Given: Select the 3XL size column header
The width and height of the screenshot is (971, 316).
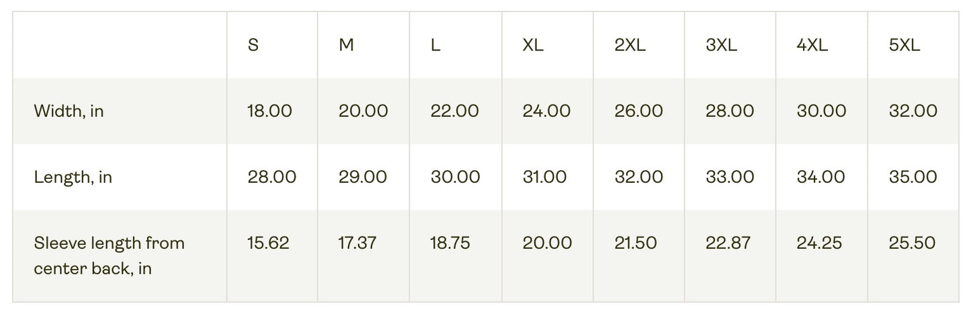Looking at the screenshot, I should tap(721, 46).
